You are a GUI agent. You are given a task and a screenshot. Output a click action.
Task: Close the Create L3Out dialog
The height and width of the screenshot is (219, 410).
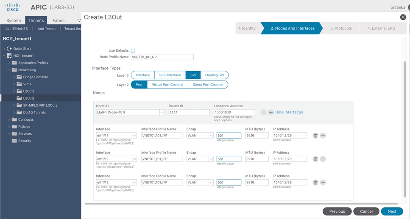click(403, 17)
